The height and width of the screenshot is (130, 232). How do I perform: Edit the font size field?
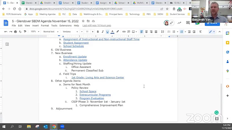pos(87,32)
